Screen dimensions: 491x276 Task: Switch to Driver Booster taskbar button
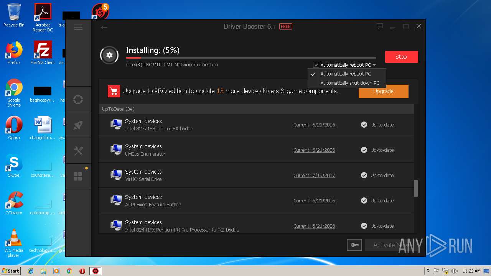96,271
